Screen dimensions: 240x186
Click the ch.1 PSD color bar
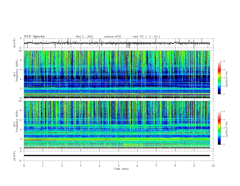tap(219, 78)
